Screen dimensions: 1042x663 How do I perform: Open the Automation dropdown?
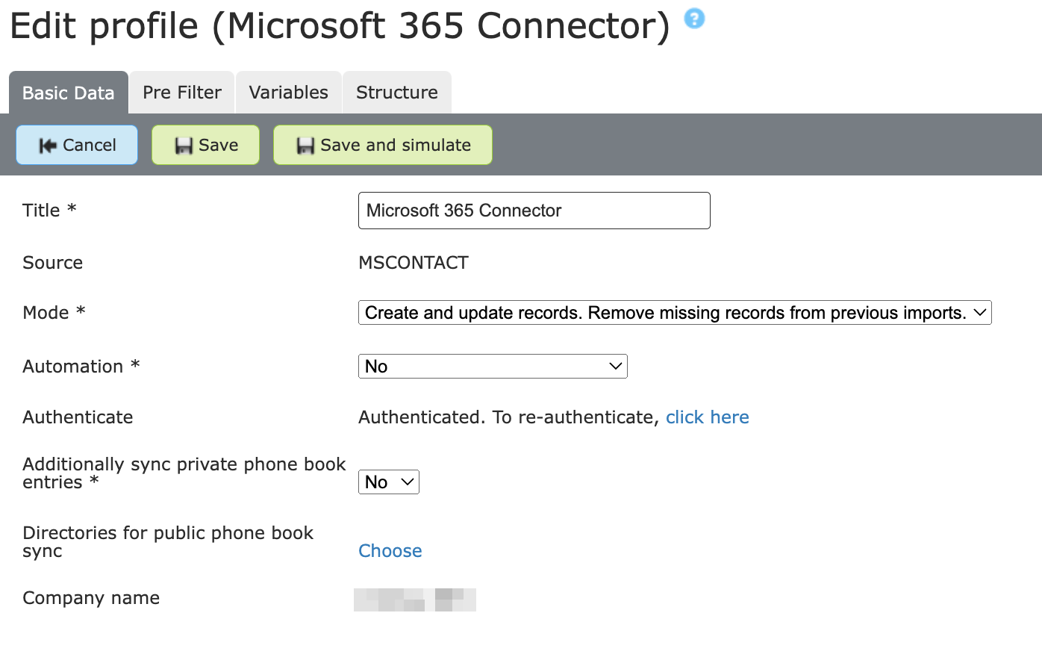point(493,367)
